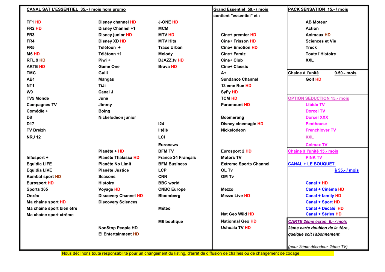Click the 9.50.- mois price text

[x=345, y=73]
